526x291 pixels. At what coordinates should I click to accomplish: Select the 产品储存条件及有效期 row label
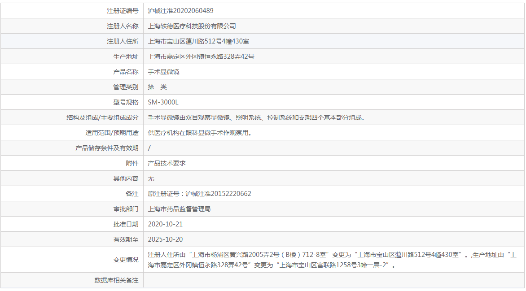click(107, 148)
